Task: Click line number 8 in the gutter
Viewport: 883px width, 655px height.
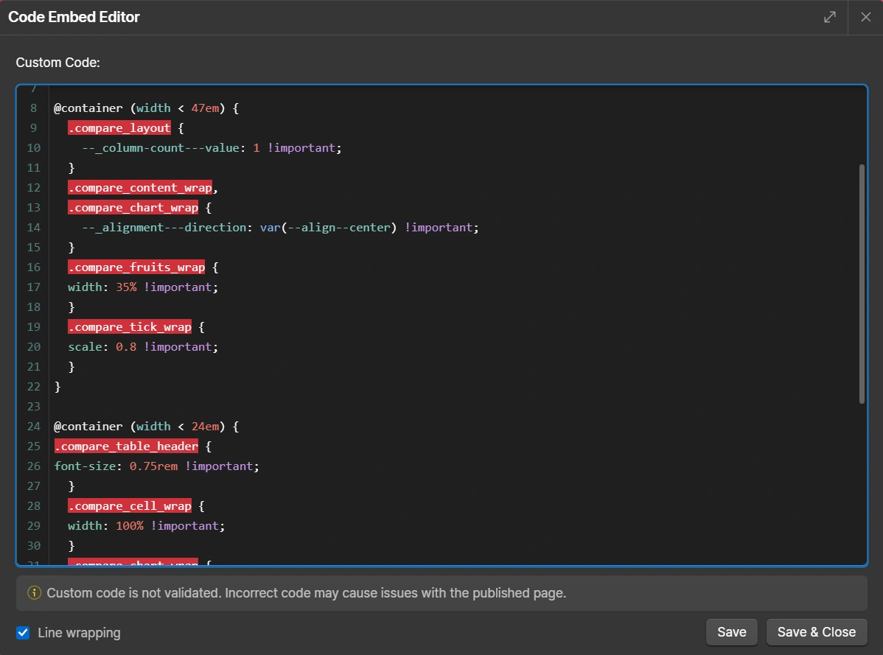Action: (x=34, y=108)
